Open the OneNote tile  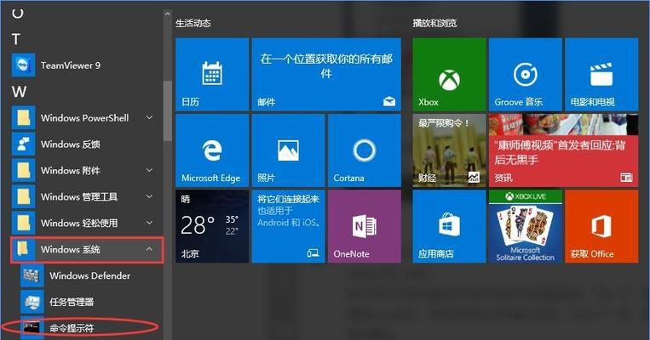[x=365, y=226]
